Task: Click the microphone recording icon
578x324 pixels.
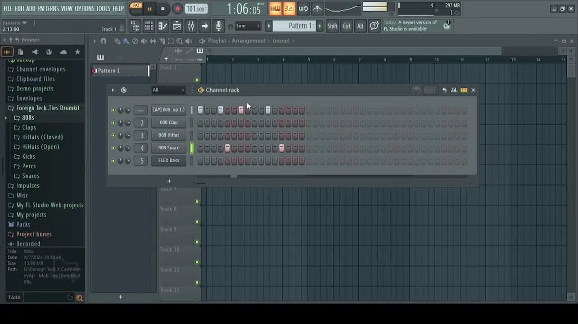Action: [218, 26]
